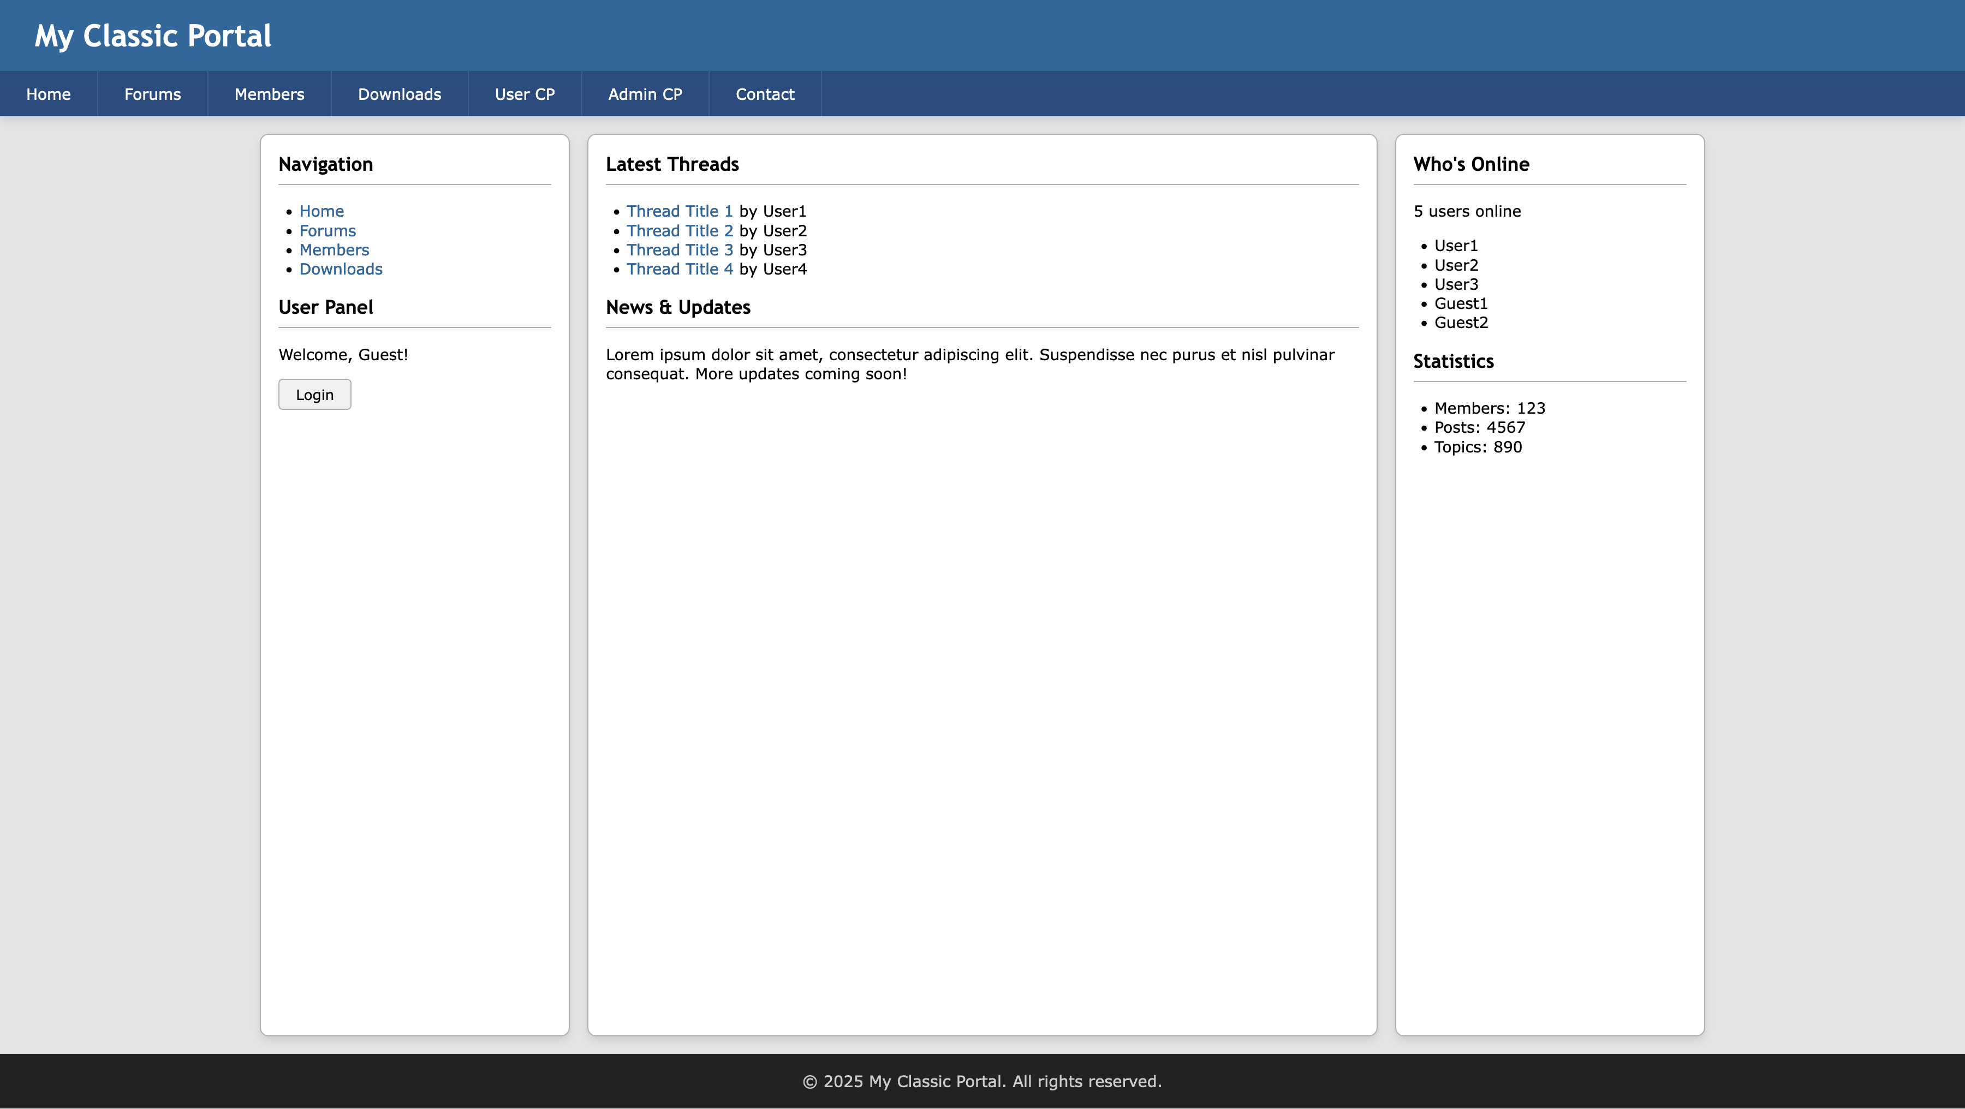Click the Home link in Navigation sidebar

point(321,211)
